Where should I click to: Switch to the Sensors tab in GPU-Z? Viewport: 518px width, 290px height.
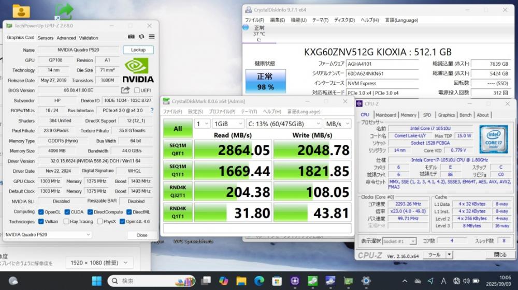(45, 38)
